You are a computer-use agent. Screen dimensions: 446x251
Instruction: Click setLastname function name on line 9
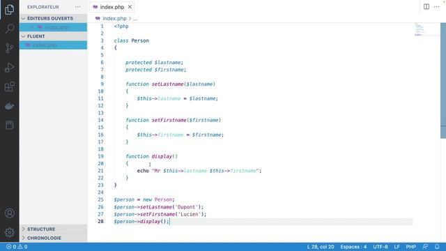pyautogui.click(x=167, y=84)
